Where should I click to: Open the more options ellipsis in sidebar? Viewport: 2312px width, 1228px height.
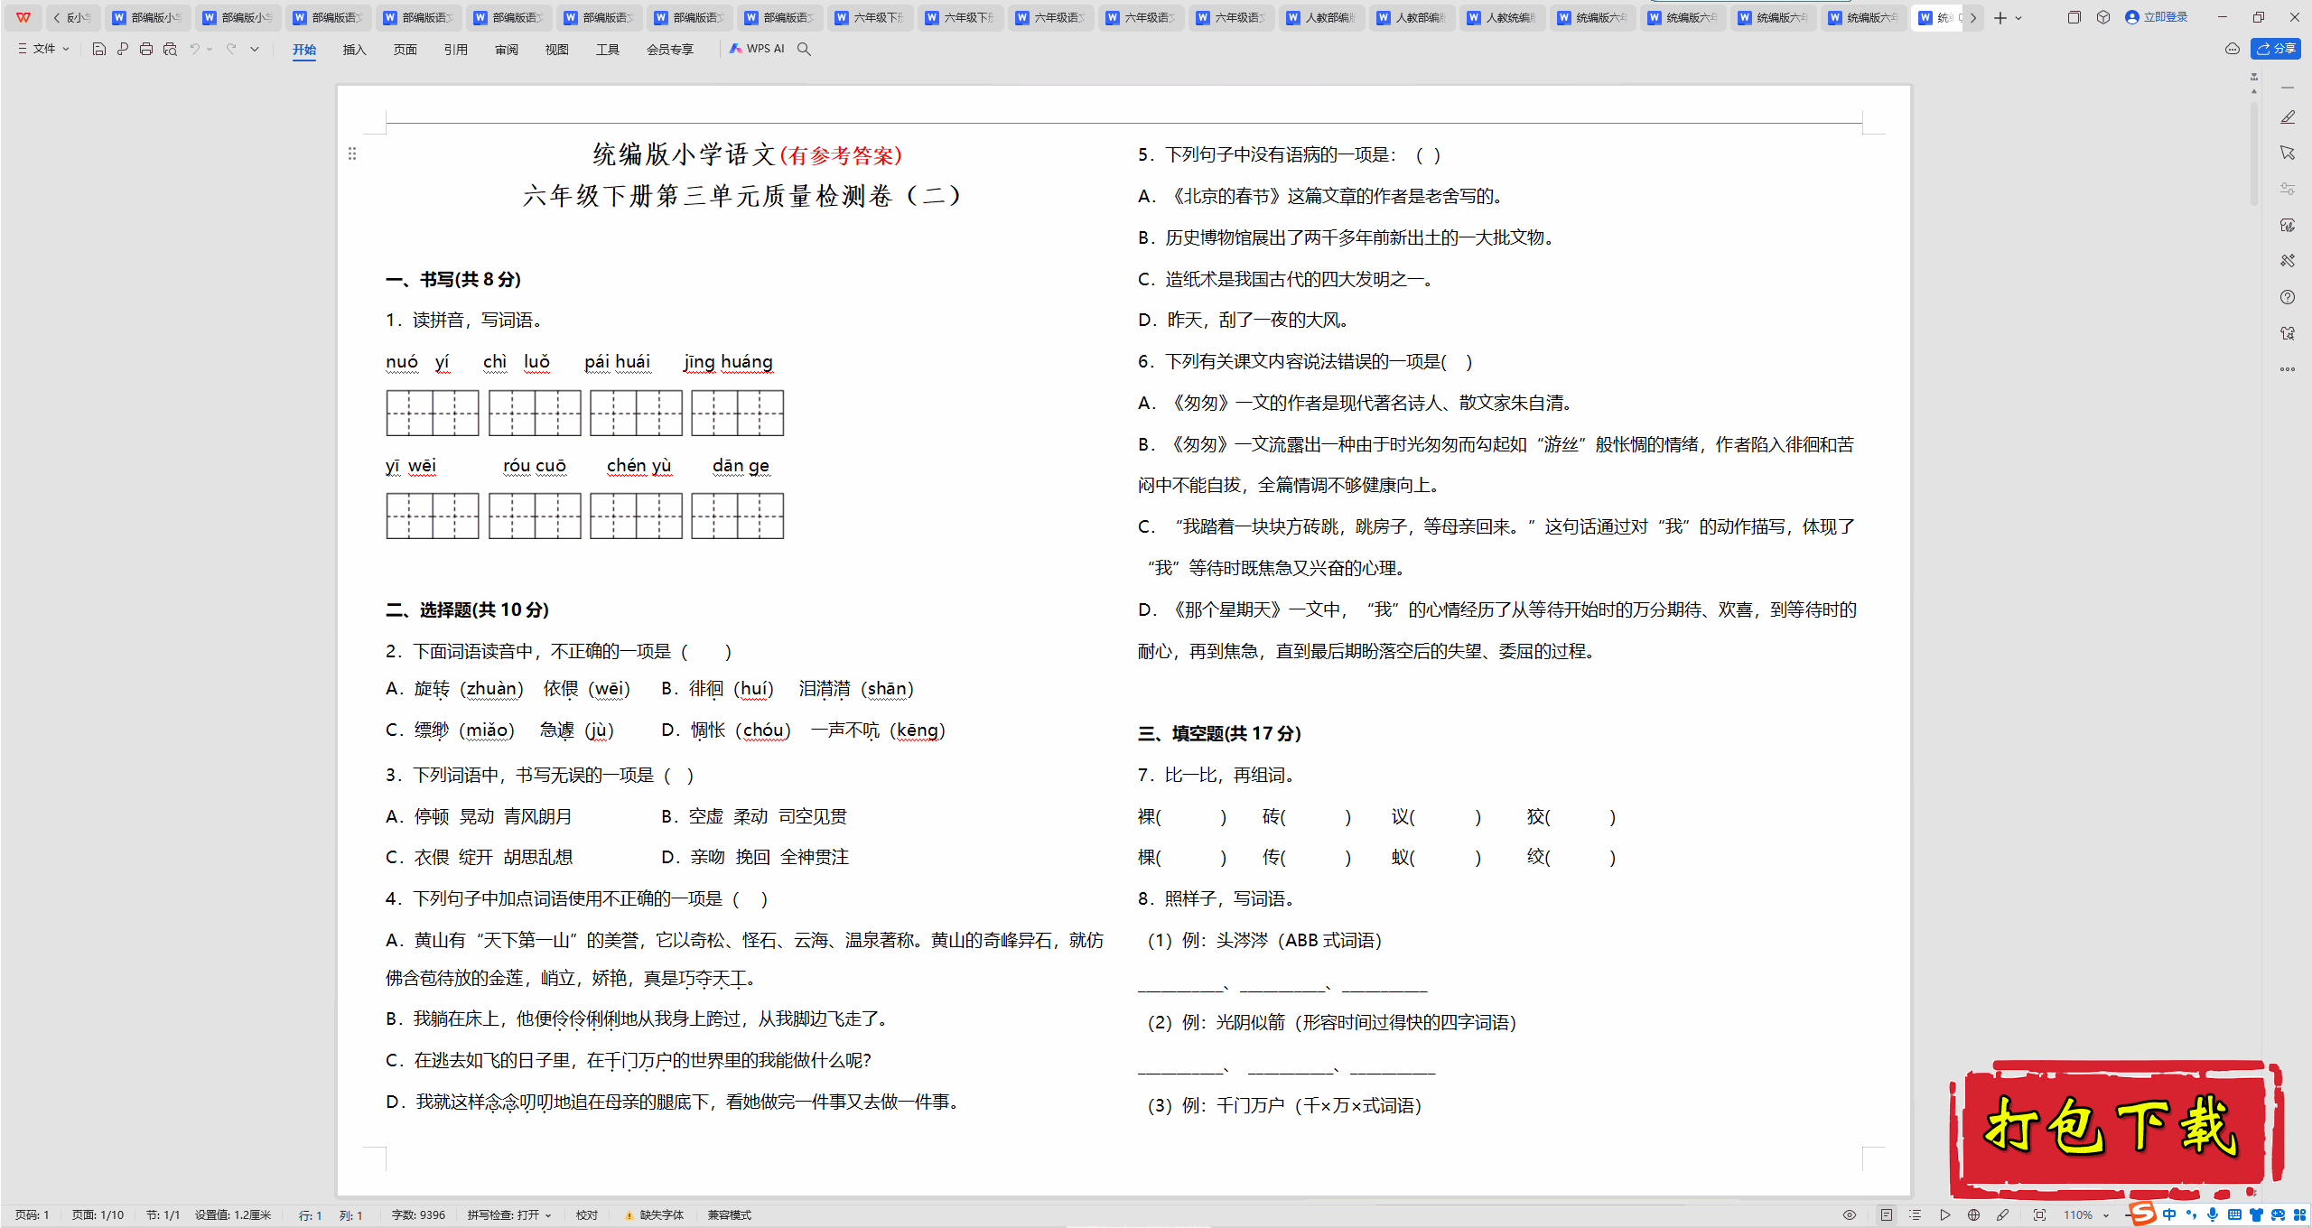pos(2288,369)
